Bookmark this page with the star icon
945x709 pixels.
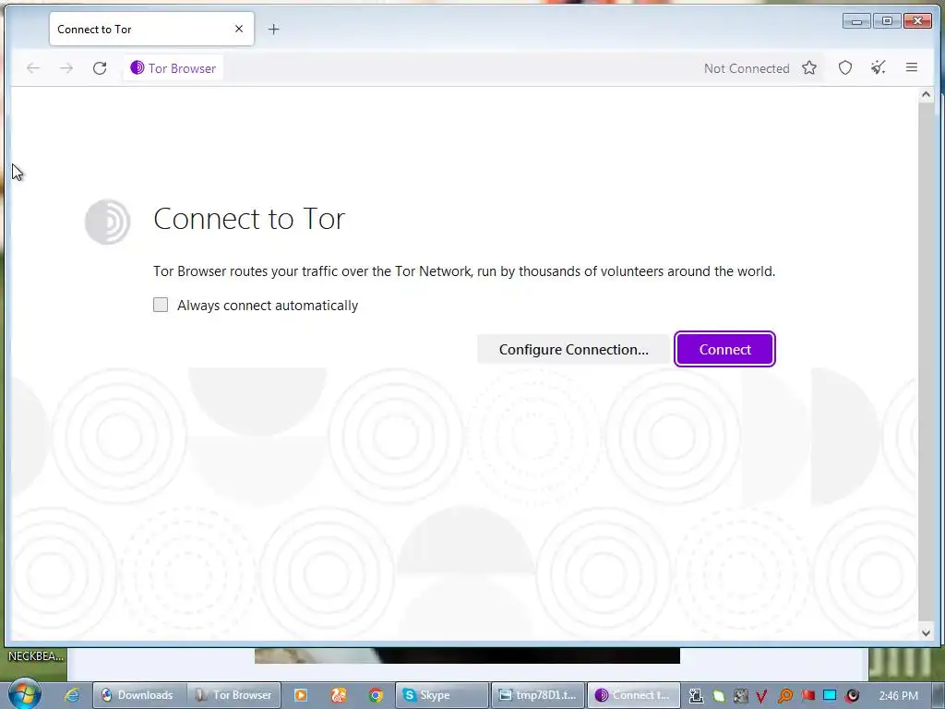pos(809,68)
